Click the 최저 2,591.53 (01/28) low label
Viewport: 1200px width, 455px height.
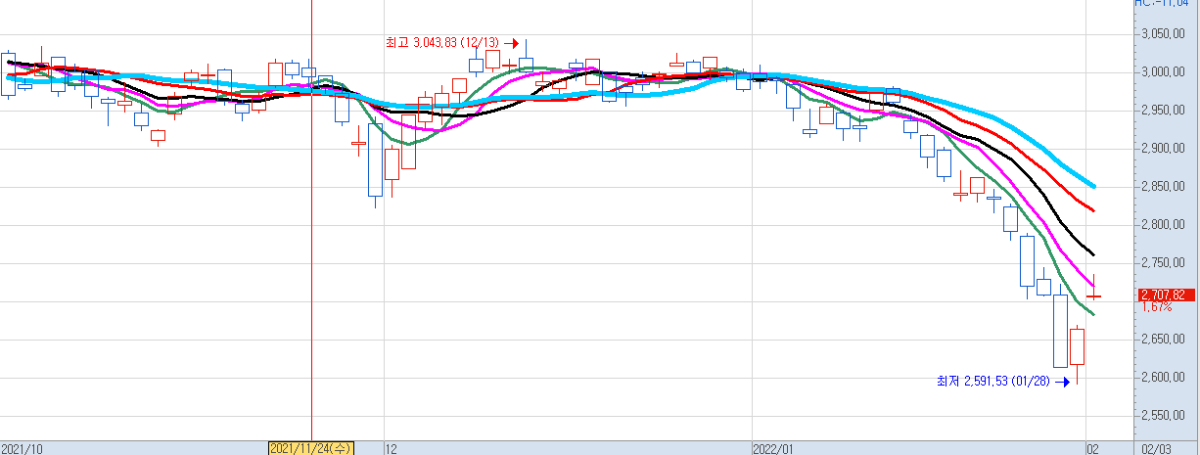(992, 381)
